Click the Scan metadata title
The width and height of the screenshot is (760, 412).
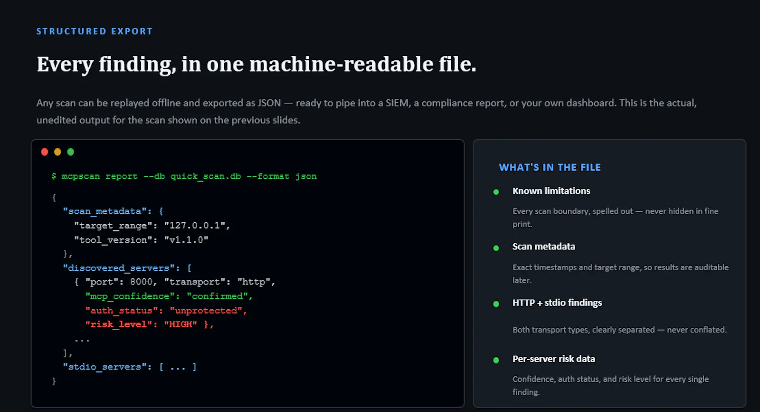[x=544, y=247]
